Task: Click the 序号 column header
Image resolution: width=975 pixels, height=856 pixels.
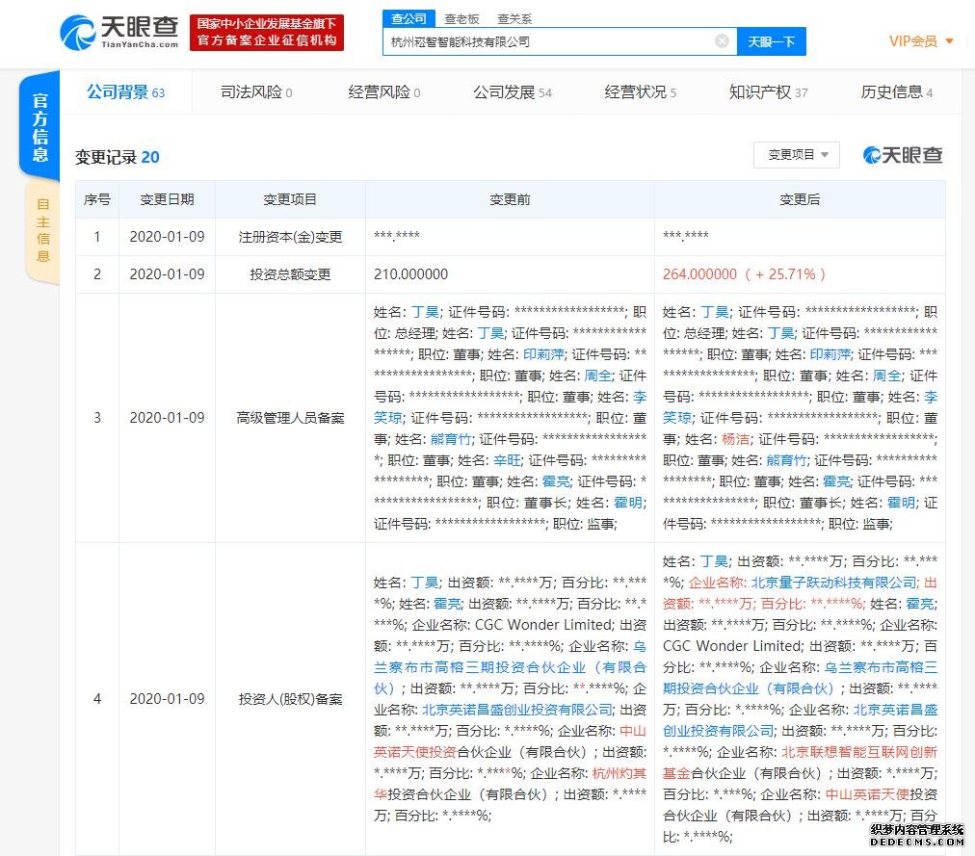Action: [97, 199]
